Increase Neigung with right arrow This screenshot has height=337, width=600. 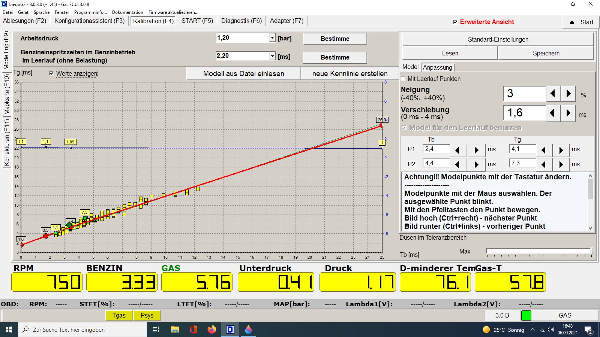(568, 94)
